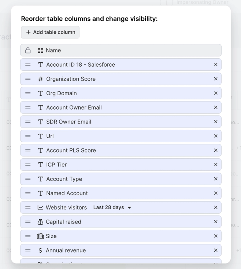
Task: Click the text icon for Org Domain
Action: [x=40, y=93]
